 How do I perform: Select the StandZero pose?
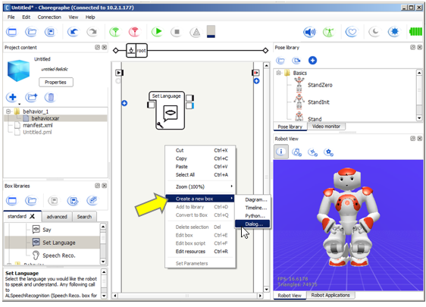click(320, 85)
